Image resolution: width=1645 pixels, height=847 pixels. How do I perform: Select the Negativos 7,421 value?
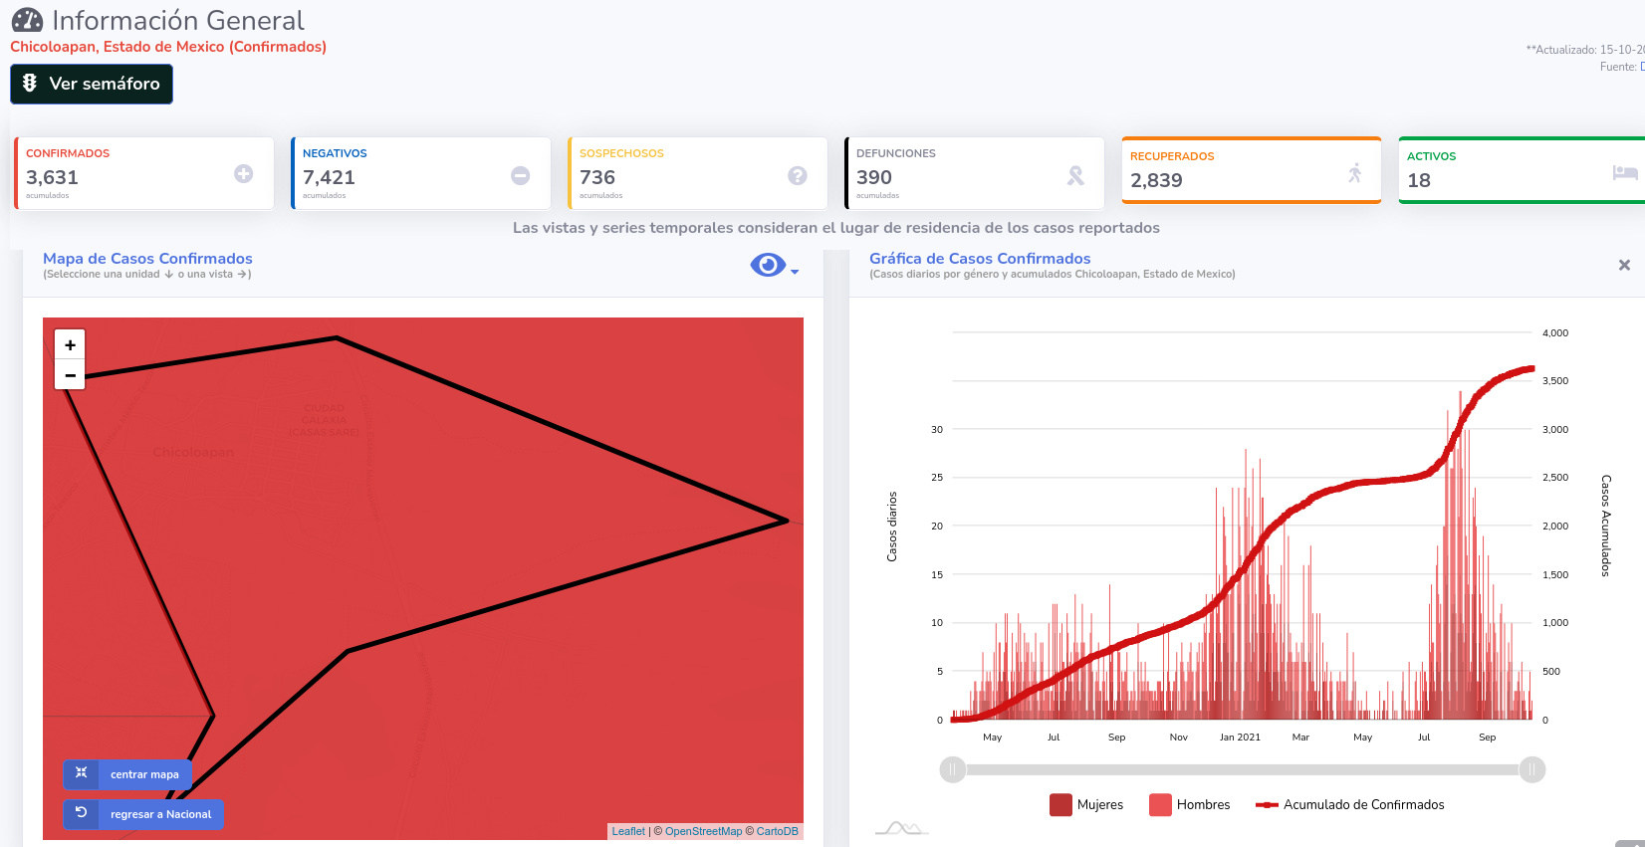click(329, 177)
